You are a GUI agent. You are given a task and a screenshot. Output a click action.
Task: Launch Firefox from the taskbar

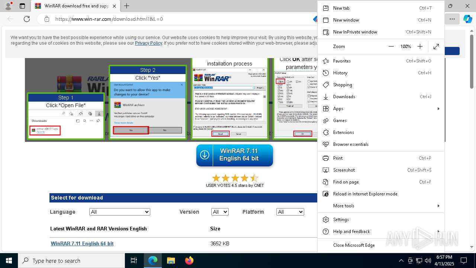189,261
